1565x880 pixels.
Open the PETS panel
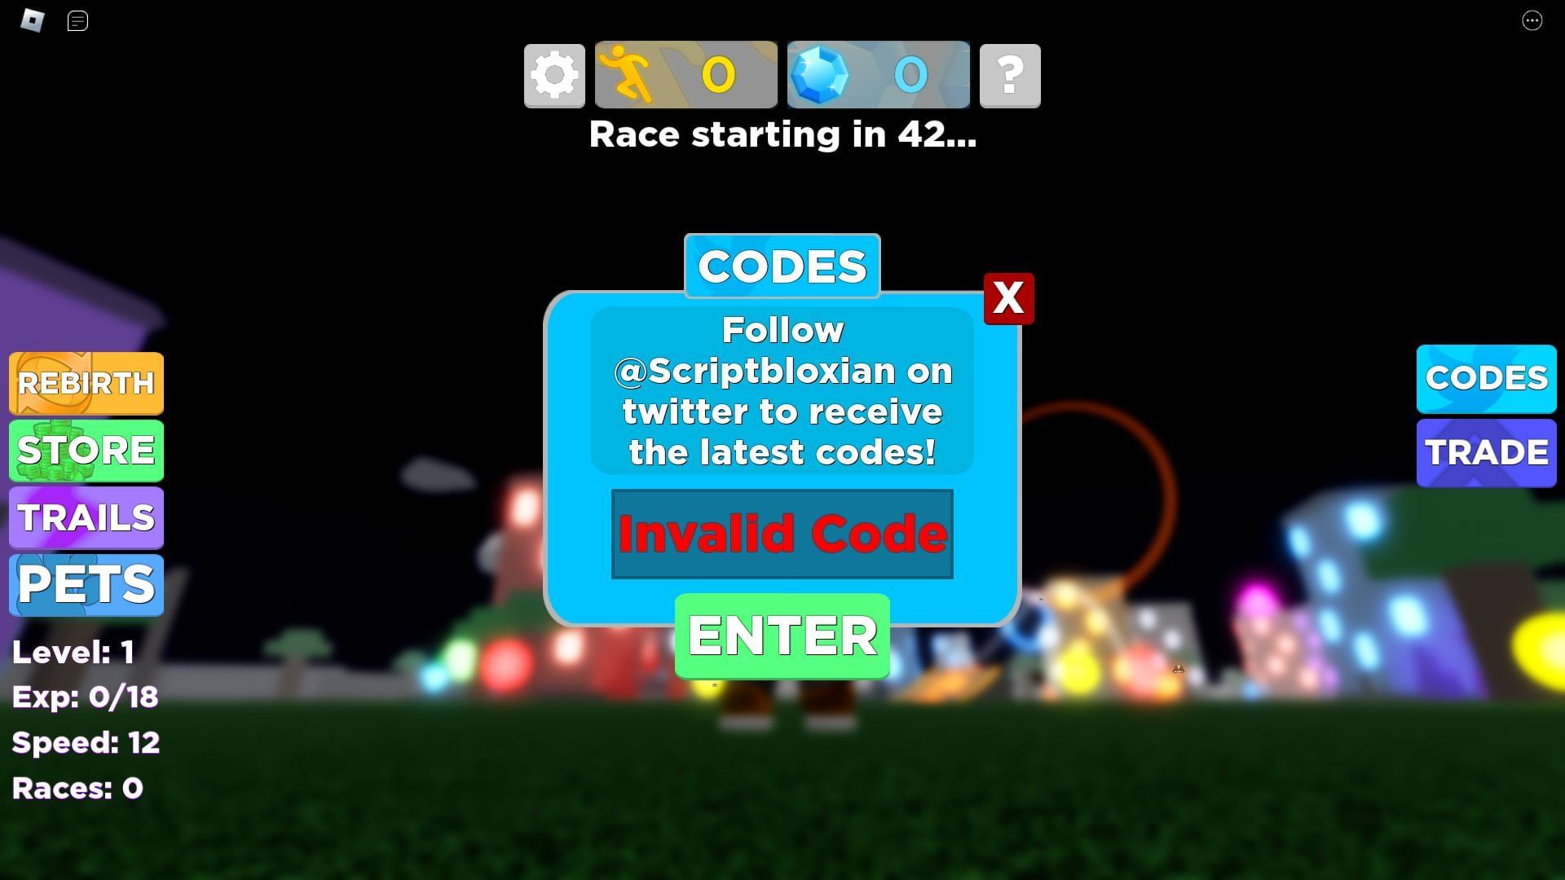point(86,583)
